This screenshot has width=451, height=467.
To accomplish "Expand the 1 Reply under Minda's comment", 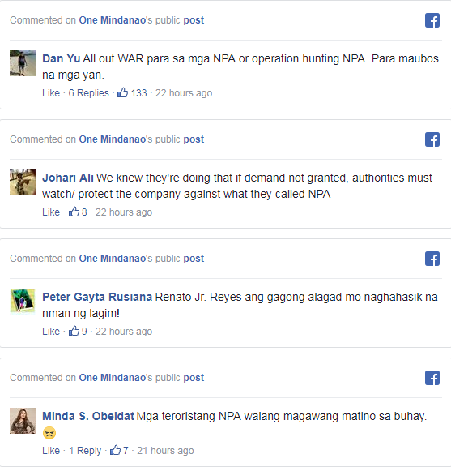I will pos(85,450).
